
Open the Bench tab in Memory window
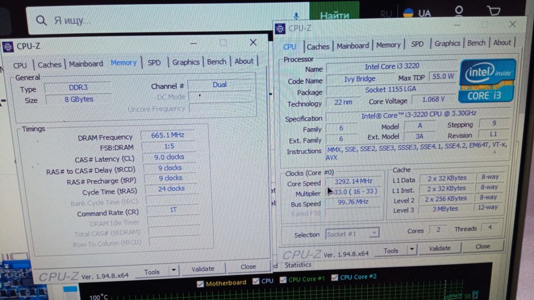click(x=216, y=61)
